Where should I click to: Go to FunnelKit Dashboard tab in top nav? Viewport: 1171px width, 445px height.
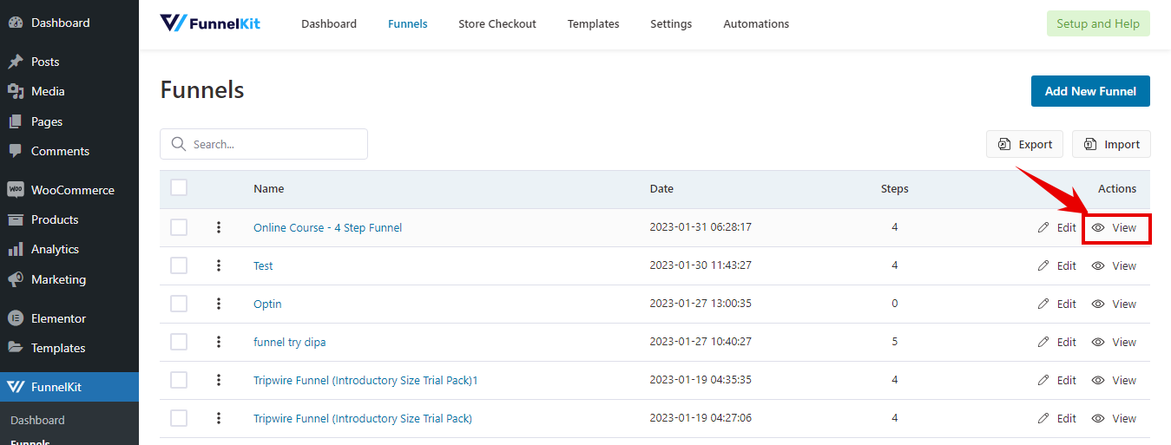[329, 24]
